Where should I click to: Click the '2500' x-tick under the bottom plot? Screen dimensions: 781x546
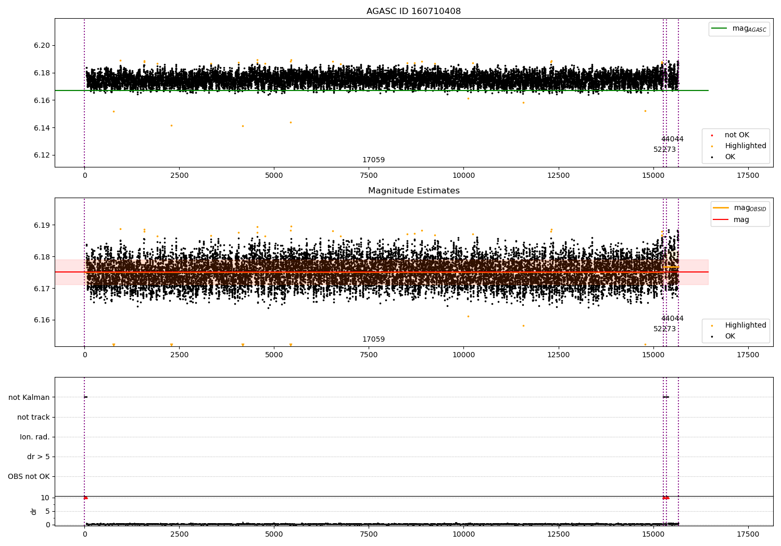tap(179, 535)
